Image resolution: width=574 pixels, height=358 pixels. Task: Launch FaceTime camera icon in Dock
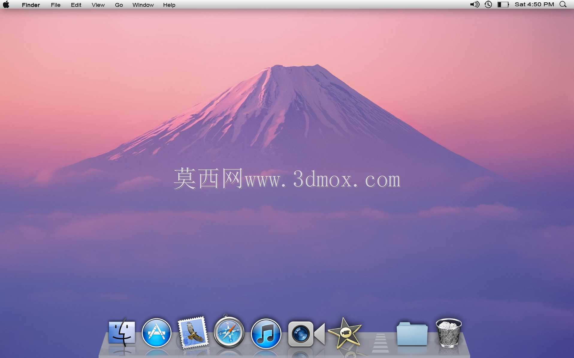[306, 334]
